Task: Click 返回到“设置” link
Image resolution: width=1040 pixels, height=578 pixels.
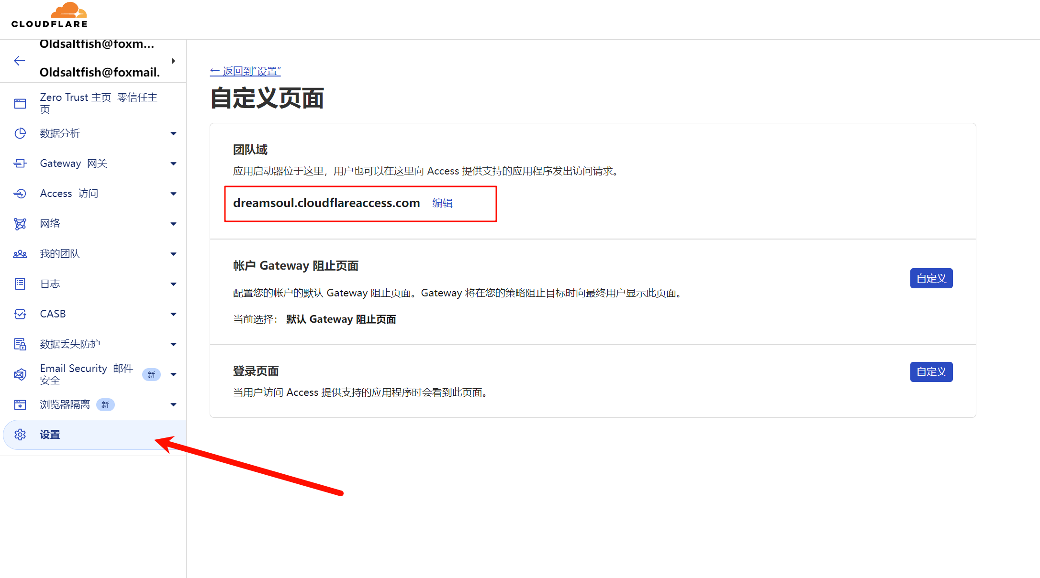Action: pos(246,71)
